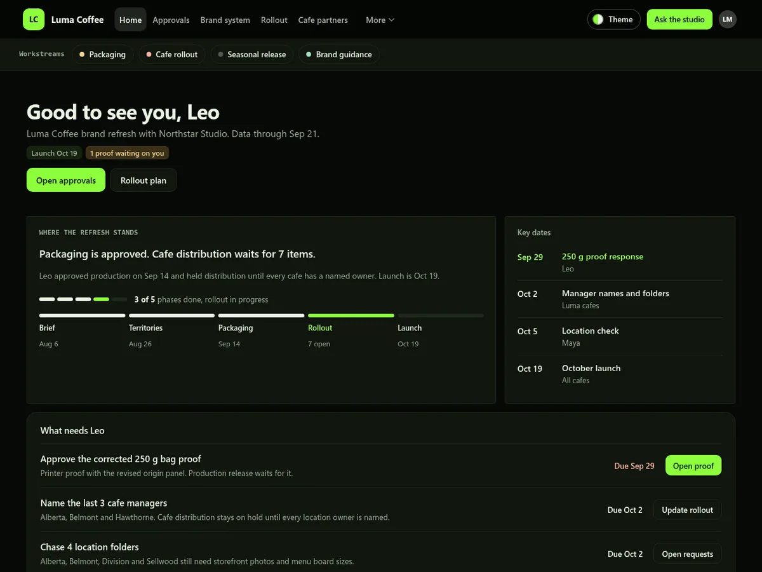Click Approve the corrected 250 g bag proof
762x572 pixels.
121,459
